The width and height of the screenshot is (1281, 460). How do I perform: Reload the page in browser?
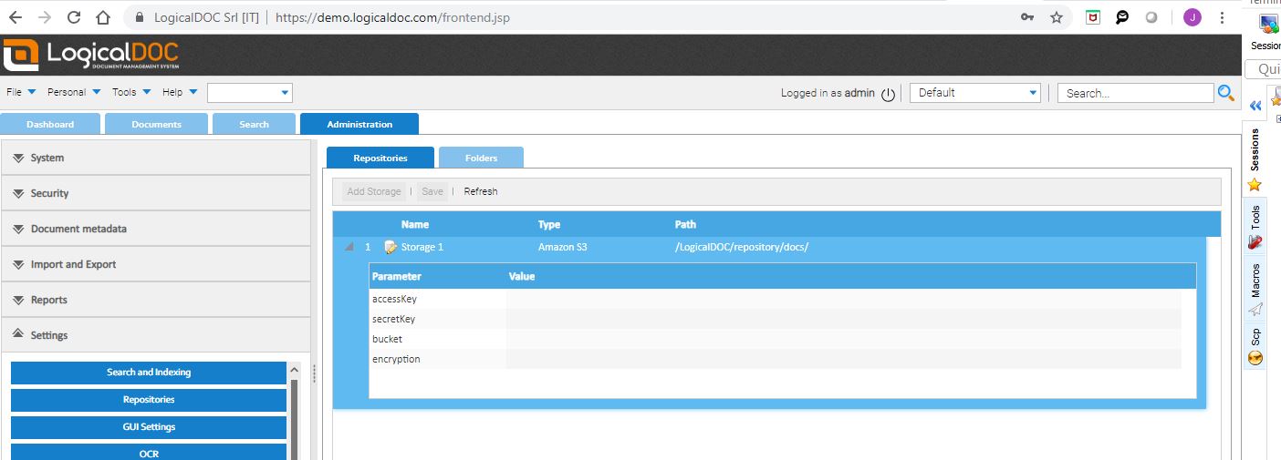click(x=74, y=17)
